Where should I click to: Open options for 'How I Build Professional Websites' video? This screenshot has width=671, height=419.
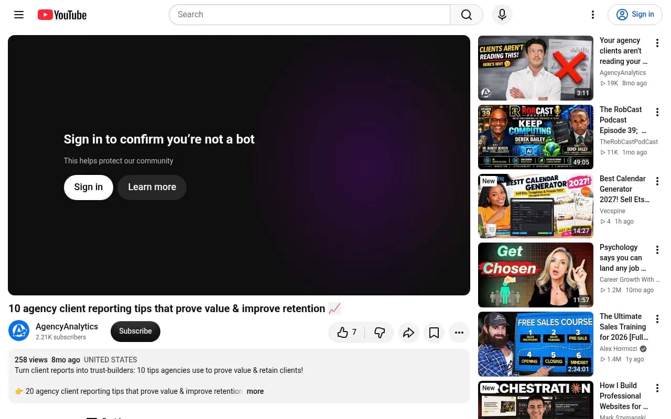[657, 389]
